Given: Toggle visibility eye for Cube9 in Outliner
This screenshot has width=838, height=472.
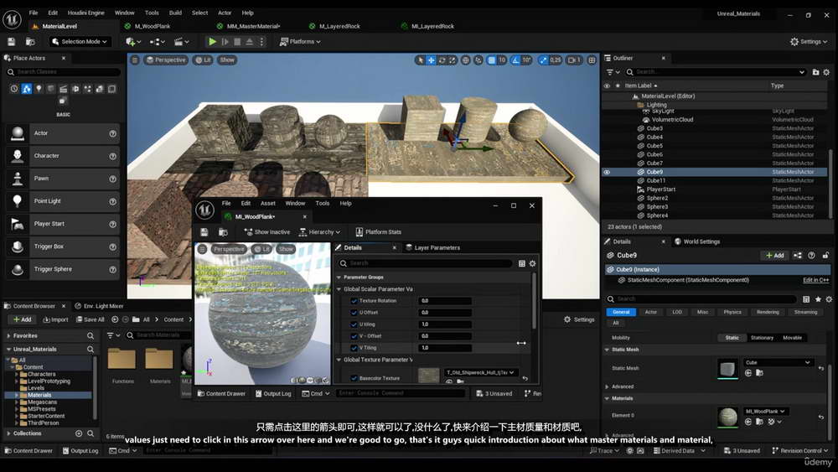Looking at the screenshot, I should tap(607, 172).
